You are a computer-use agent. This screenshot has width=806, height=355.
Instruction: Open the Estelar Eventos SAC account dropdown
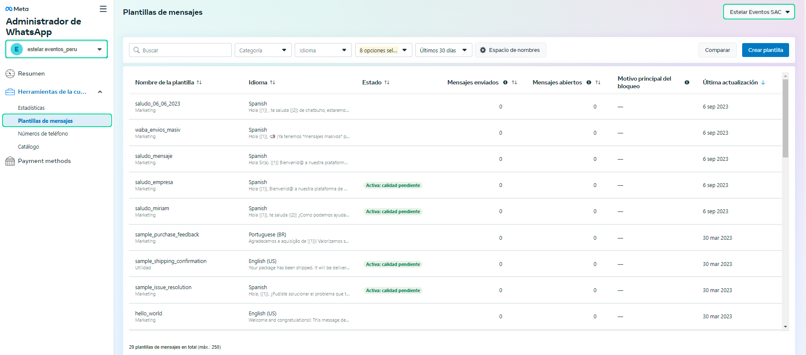tap(759, 12)
